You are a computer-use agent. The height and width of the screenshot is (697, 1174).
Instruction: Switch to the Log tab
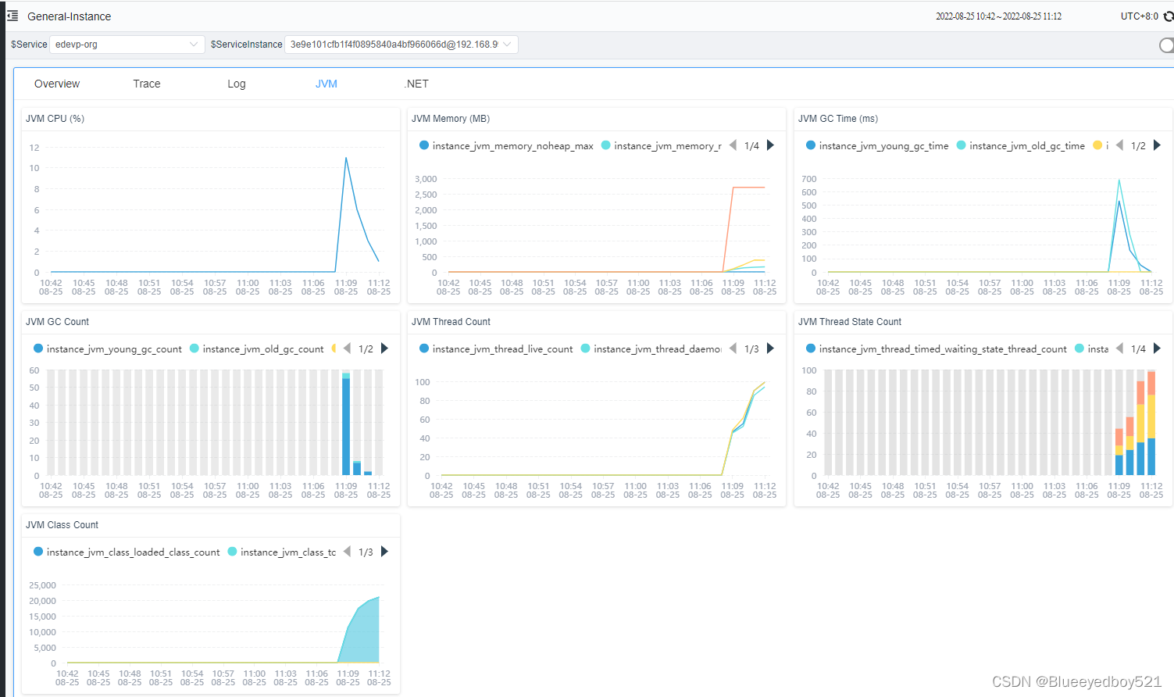tap(237, 84)
